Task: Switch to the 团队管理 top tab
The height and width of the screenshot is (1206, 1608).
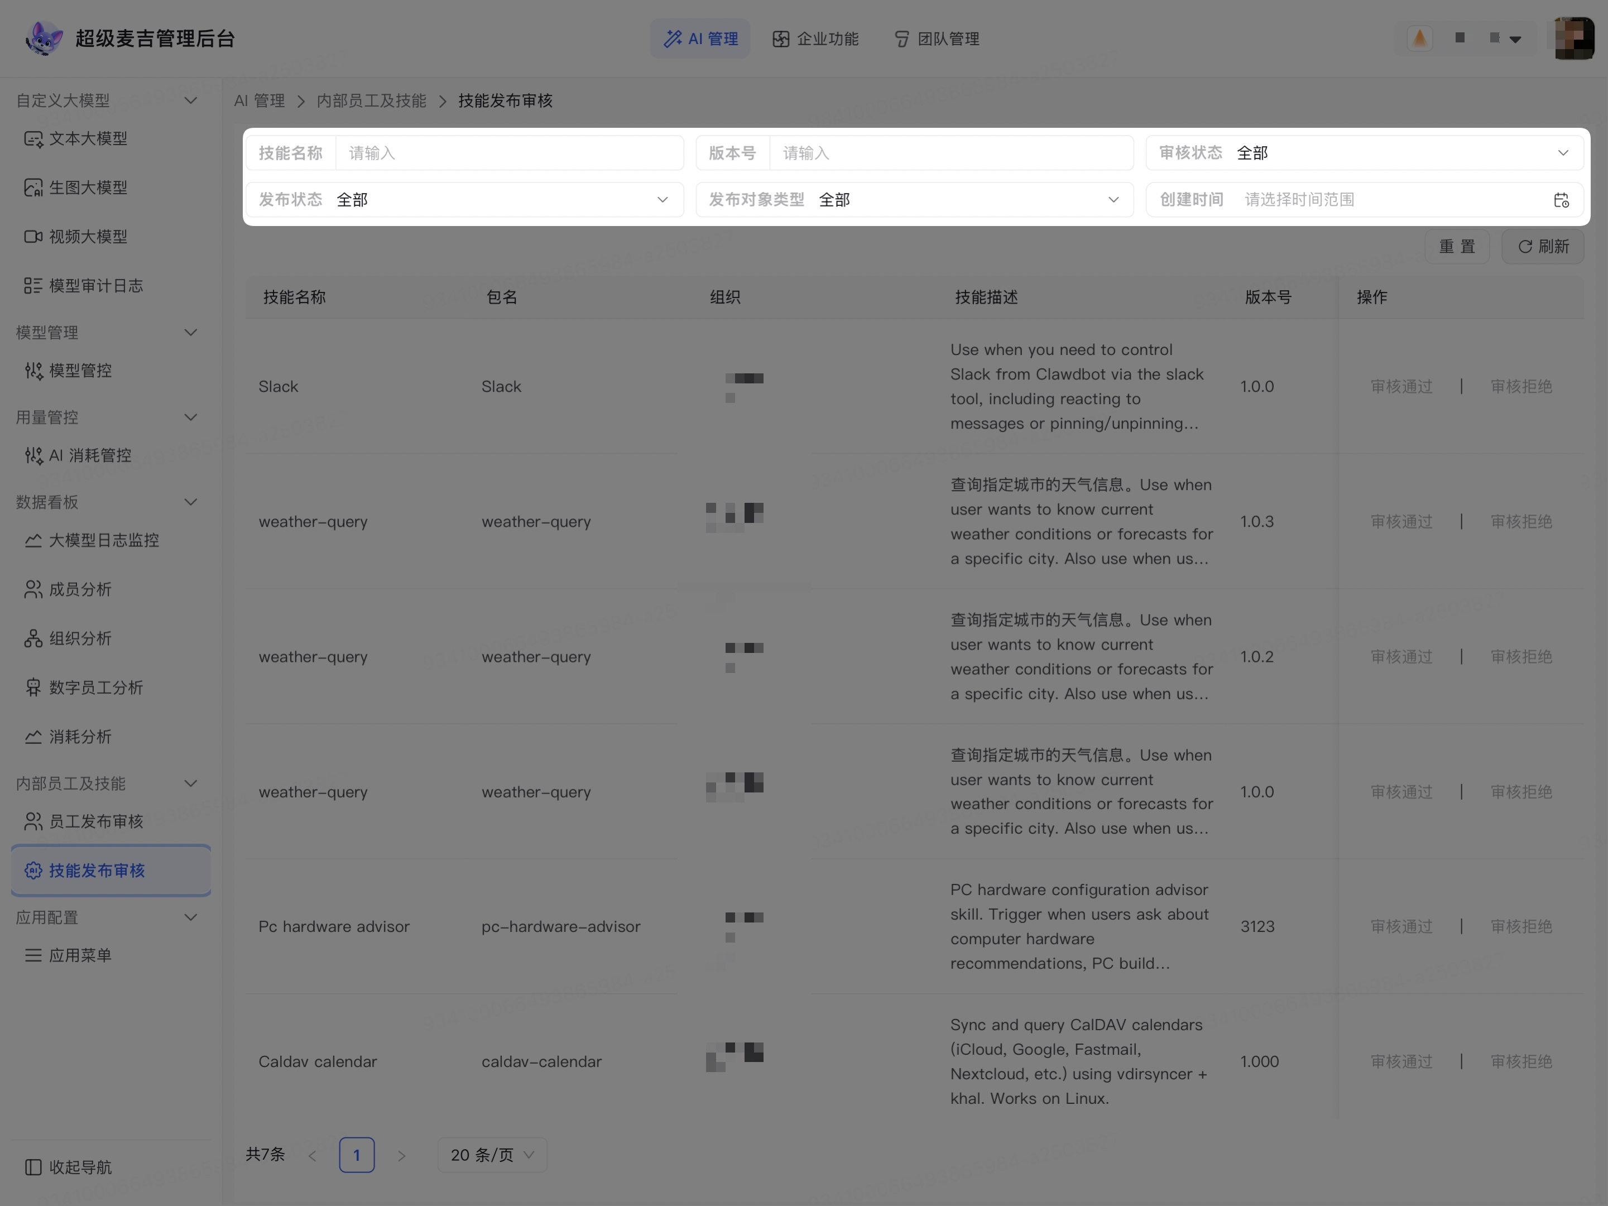Action: [x=937, y=39]
